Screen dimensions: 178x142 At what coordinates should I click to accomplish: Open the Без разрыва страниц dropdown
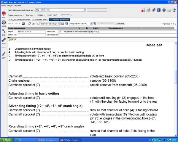click(91, 24)
